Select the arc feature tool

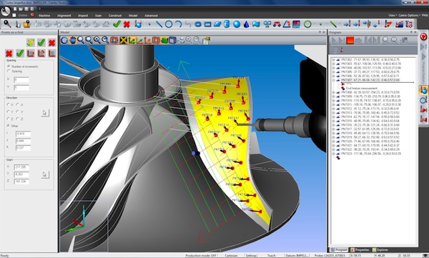tap(178, 24)
